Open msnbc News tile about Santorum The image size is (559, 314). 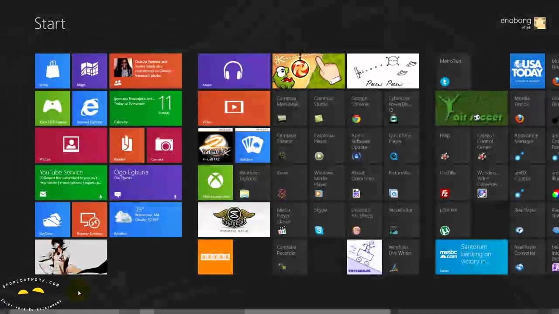pyautogui.click(x=472, y=257)
